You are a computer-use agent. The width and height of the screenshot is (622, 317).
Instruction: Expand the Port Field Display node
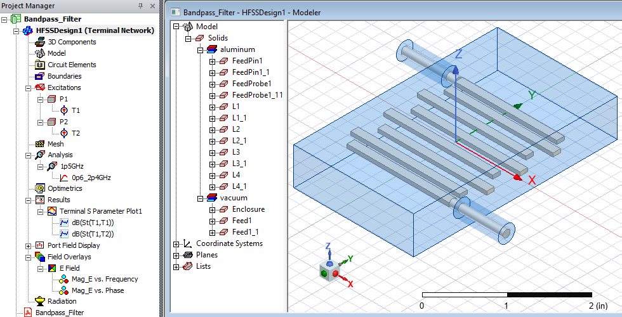point(28,246)
